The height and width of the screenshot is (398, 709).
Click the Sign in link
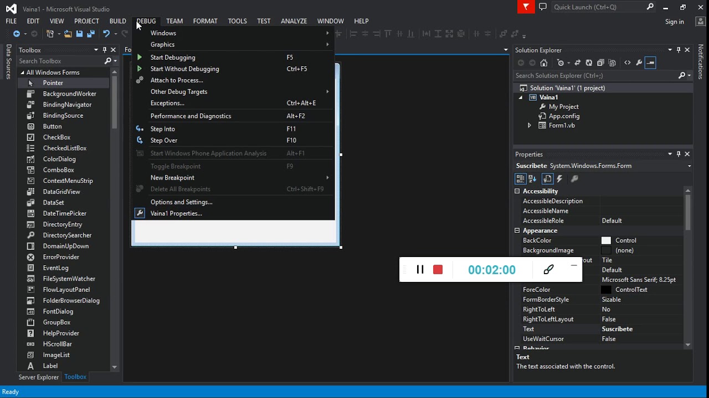(675, 22)
